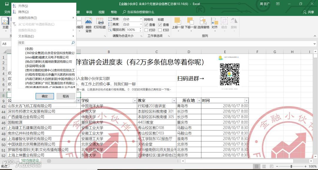Add a new sheet with the plus icon
The image size is (318, 170).
(x=49, y=161)
